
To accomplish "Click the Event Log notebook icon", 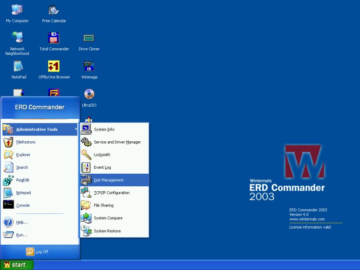I will (86, 167).
